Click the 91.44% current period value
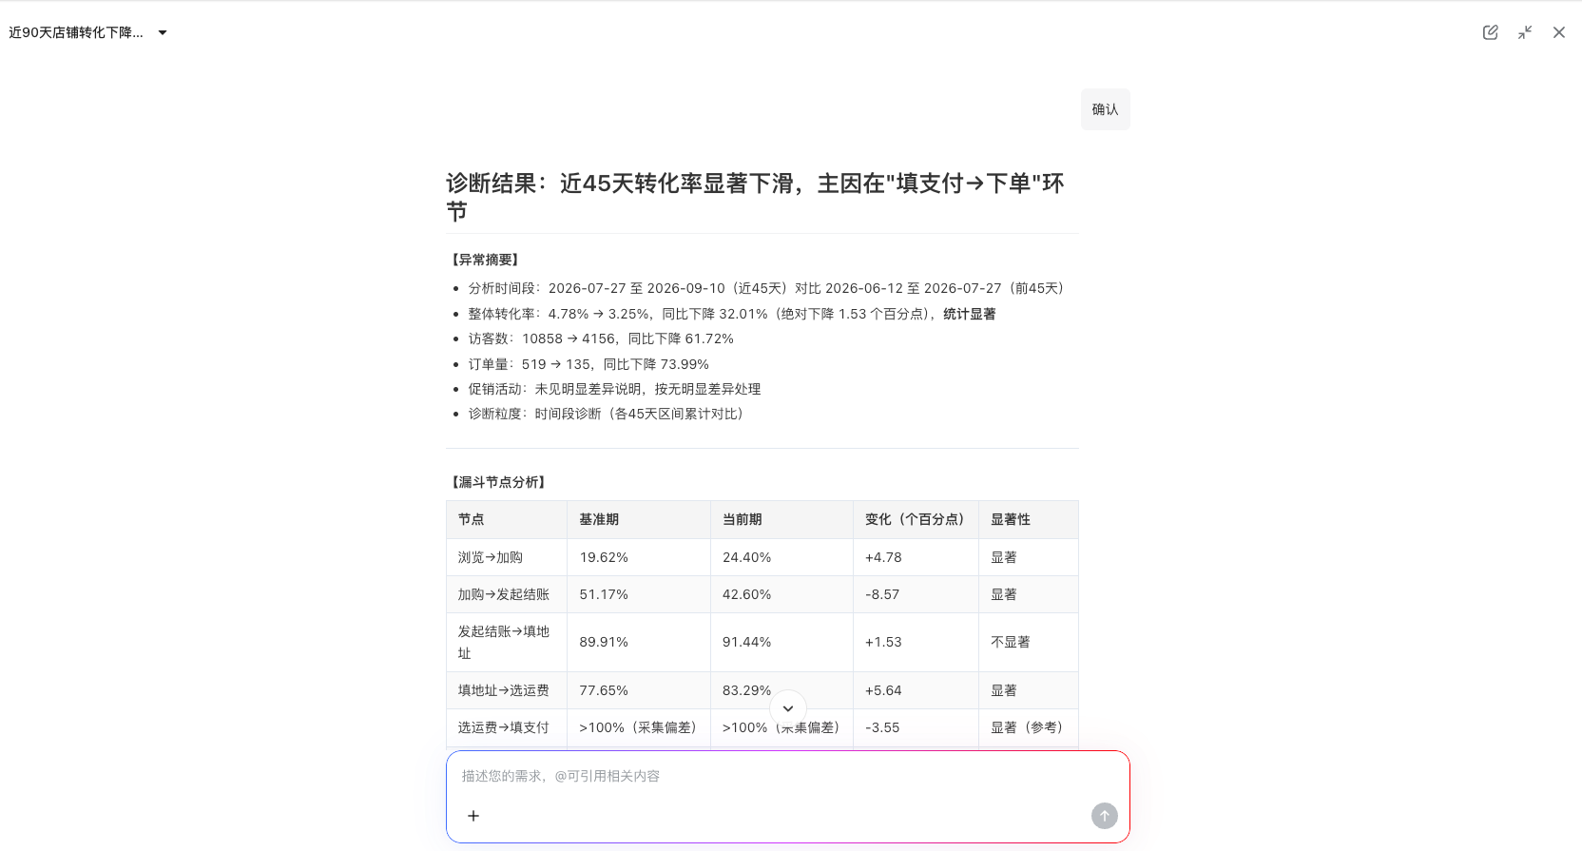 (x=746, y=642)
